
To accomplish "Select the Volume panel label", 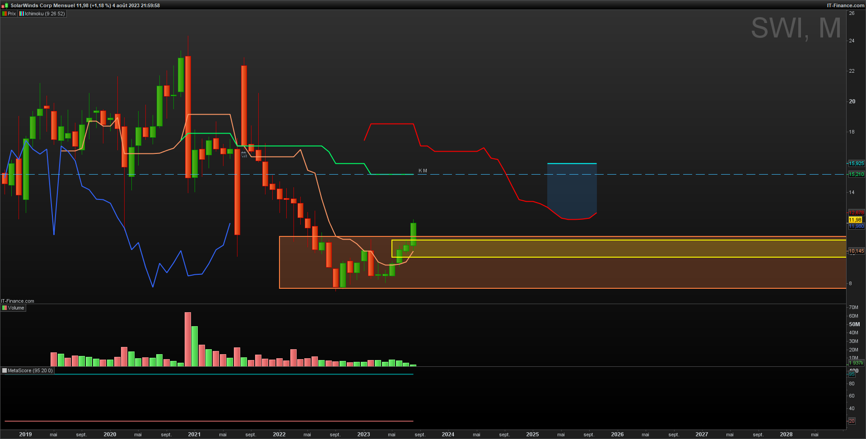I will (16, 308).
